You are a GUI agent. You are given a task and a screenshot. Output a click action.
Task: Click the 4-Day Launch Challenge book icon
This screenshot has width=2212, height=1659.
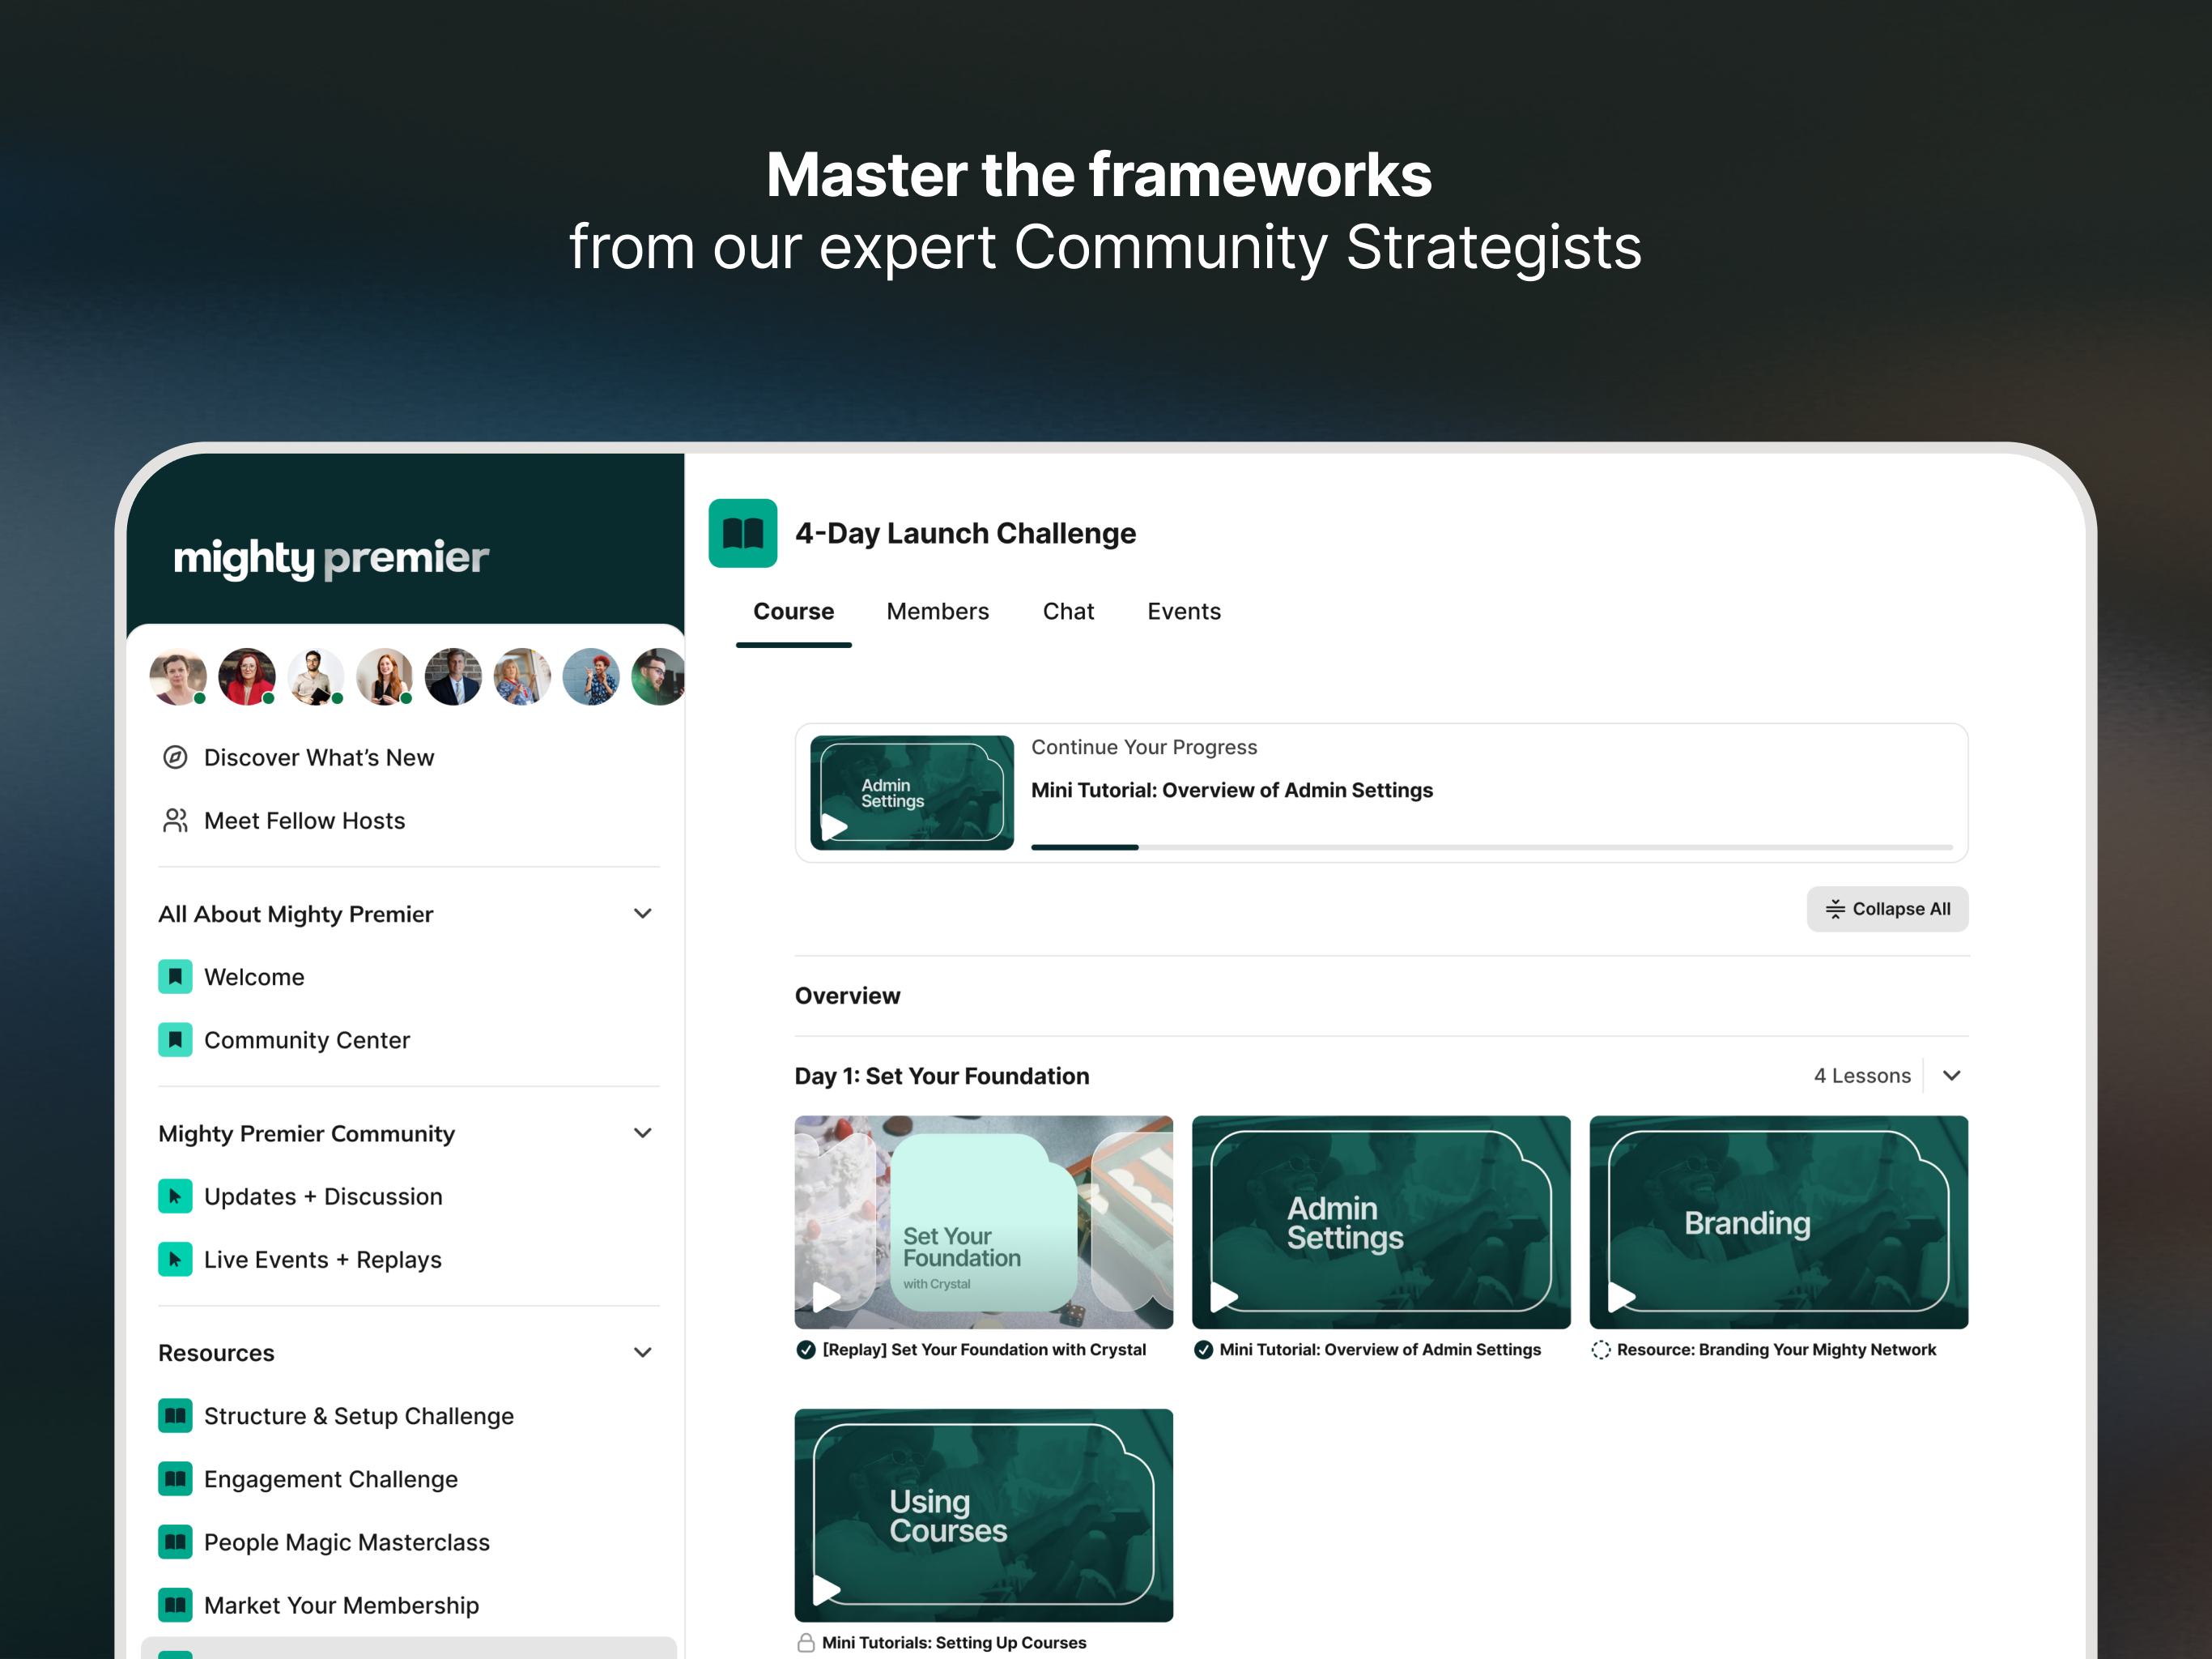pyautogui.click(x=742, y=533)
